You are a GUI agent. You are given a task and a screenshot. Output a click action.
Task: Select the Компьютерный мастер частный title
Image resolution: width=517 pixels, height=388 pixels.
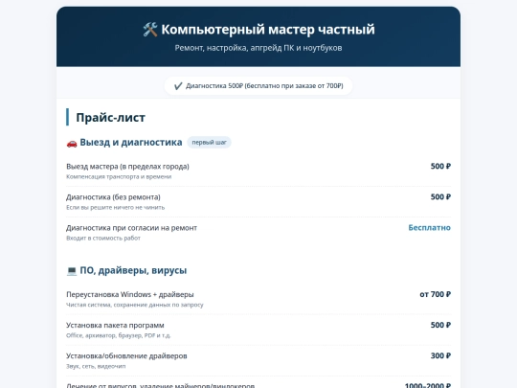(x=268, y=30)
